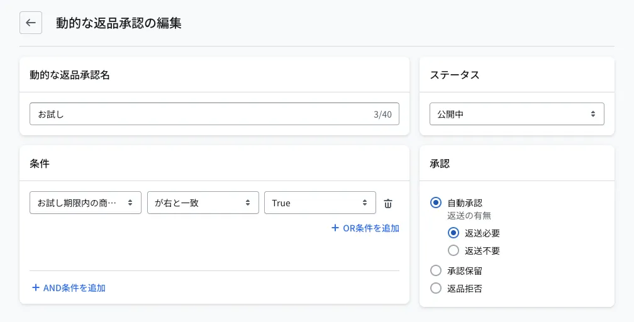634x322 pixels.
Task: Select the 承認保留 radio button
Action: coord(436,270)
